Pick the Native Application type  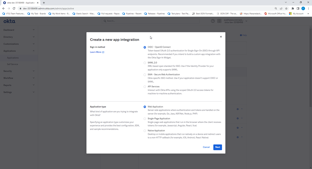click(x=145, y=131)
